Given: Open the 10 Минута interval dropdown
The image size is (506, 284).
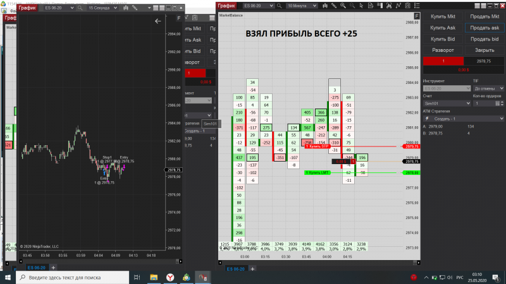Looking at the screenshot, I should point(302,6).
